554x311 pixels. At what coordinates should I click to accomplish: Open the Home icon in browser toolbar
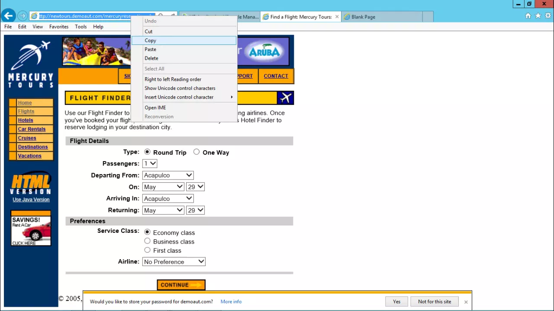pos(528,16)
